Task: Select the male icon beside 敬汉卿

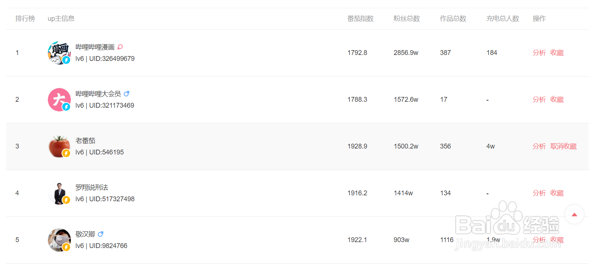Action: click(101, 234)
